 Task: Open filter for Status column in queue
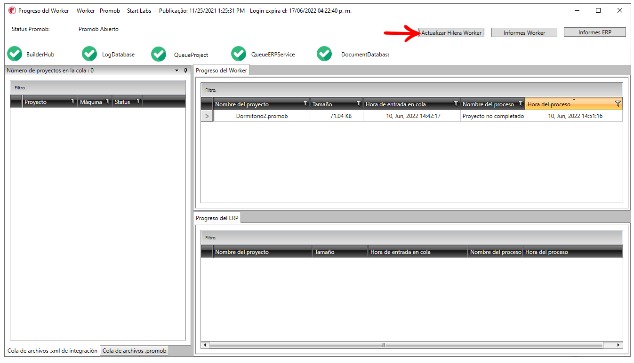138,101
